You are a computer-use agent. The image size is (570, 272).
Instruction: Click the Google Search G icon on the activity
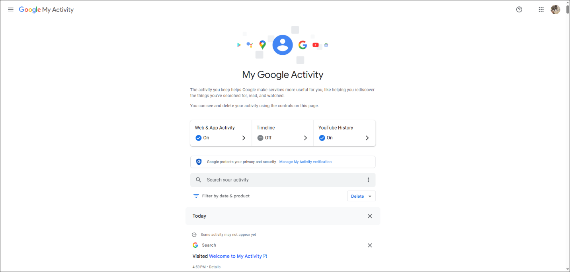195,245
